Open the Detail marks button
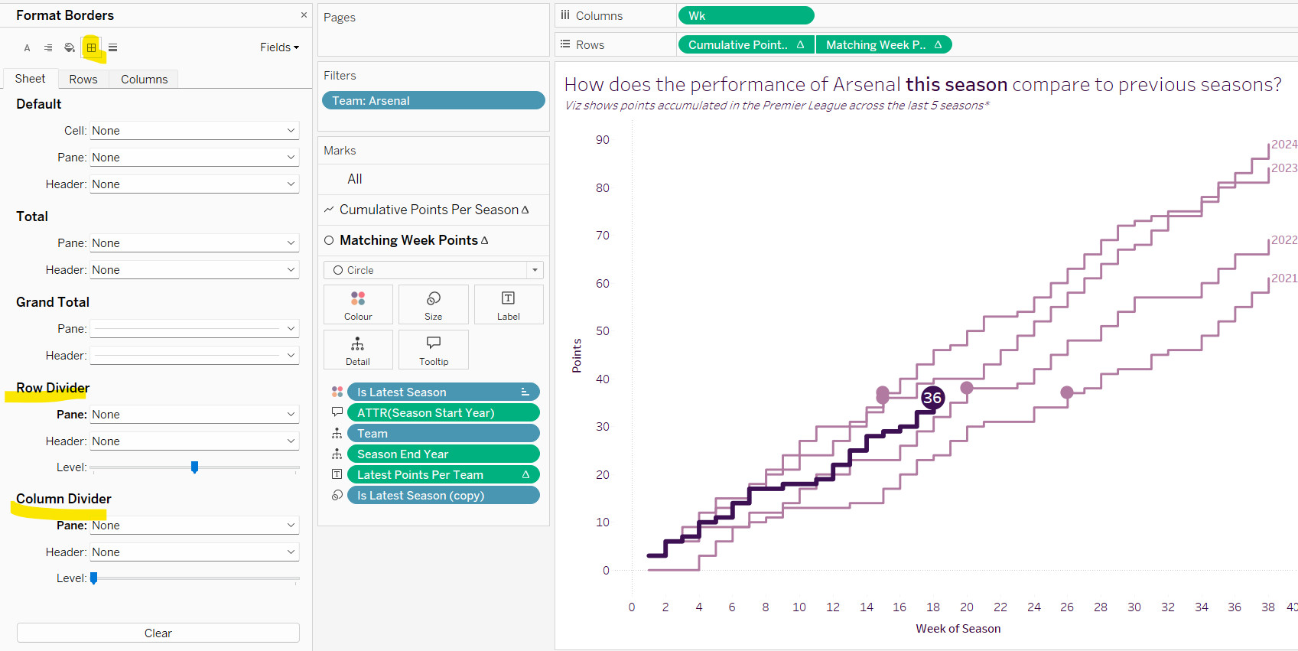 click(x=358, y=350)
